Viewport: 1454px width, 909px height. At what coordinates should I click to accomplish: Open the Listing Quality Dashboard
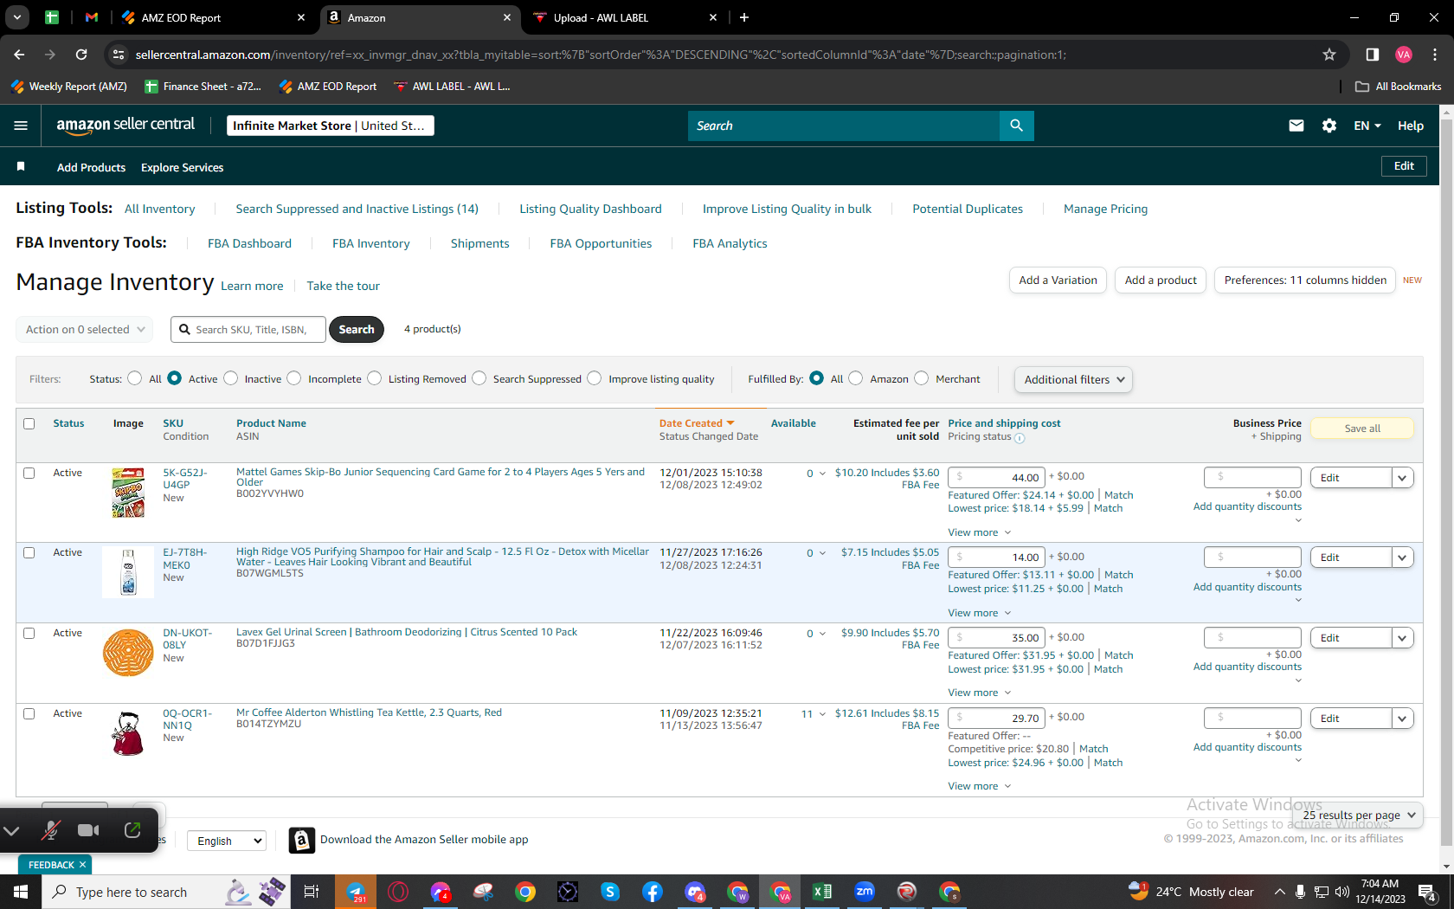tap(590, 209)
